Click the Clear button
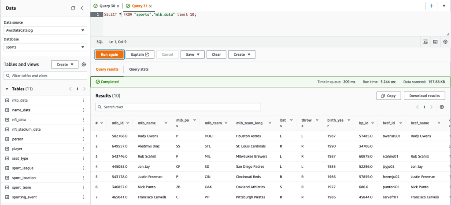The width and height of the screenshot is (451, 205). pos(216,54)
